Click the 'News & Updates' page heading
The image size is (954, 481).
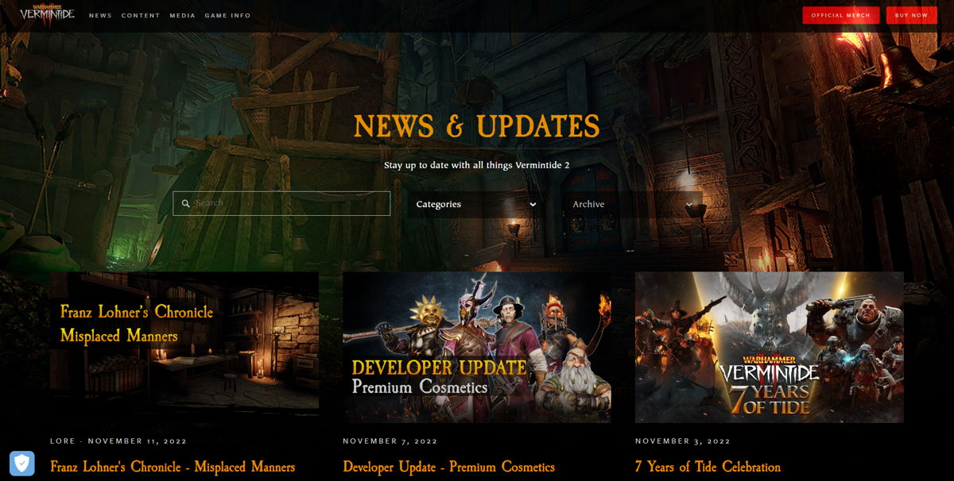477,126
